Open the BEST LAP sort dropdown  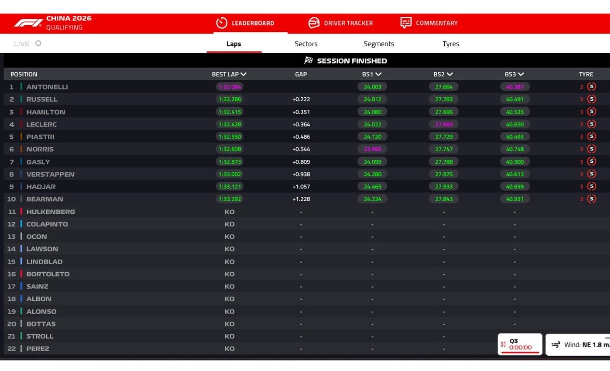[243, 73]
